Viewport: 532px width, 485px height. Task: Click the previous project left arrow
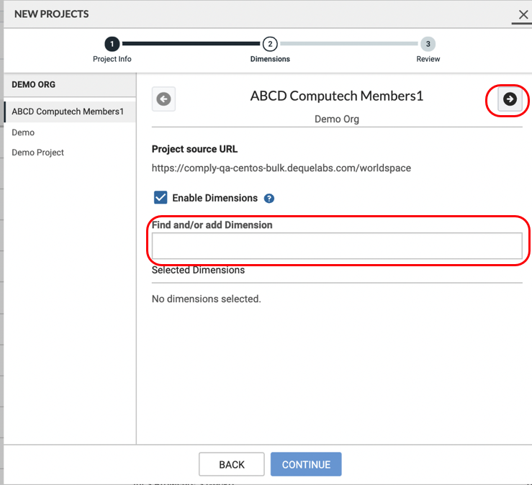[163, 99]
